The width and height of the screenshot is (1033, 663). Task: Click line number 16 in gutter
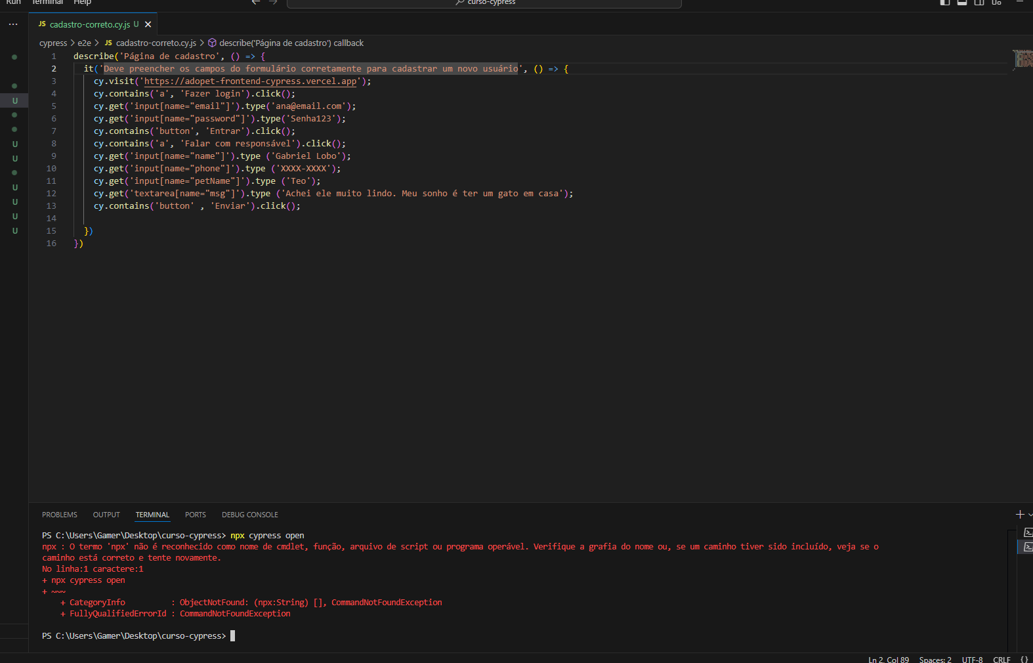(x=51, y=244)
